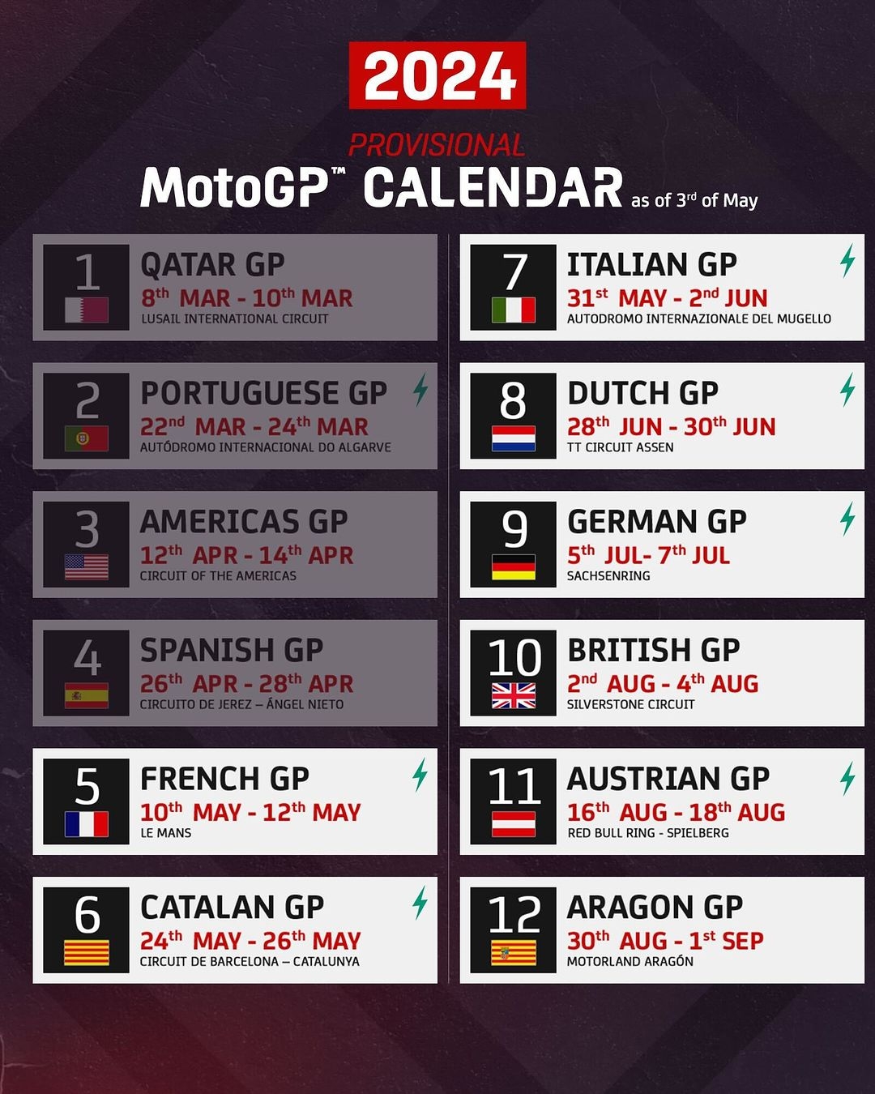Click the German flag in round 9
Image resolution: width=875 pixels, height=1094 pixels.
(x=514, y=567)
